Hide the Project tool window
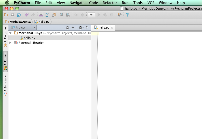Image resolution: width=202 pixels, height=139 pixels. [88, 28]
